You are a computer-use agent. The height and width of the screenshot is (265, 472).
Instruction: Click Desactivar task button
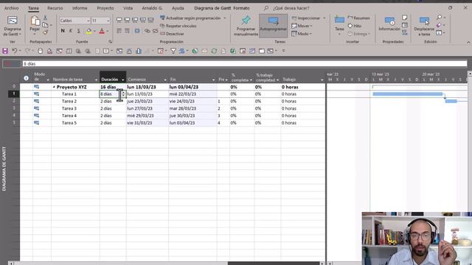pos(172,34)
